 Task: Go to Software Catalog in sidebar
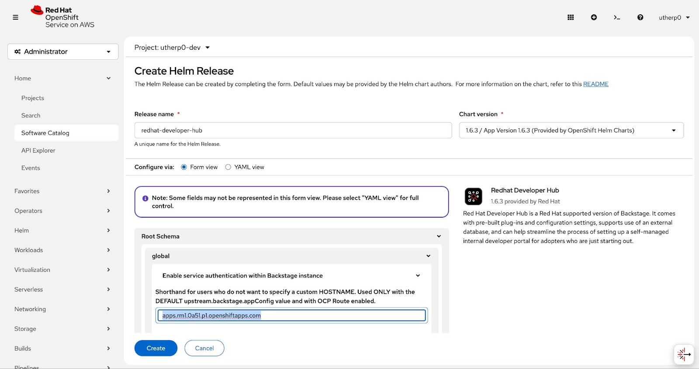click(x=45, y=133)
